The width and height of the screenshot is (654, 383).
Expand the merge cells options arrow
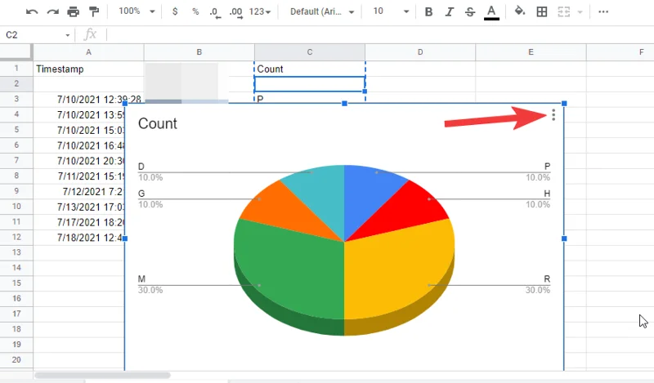pos(580,11)
